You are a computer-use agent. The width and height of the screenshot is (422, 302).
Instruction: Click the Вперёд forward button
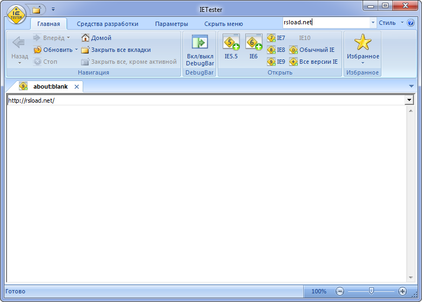click(49, 38)
